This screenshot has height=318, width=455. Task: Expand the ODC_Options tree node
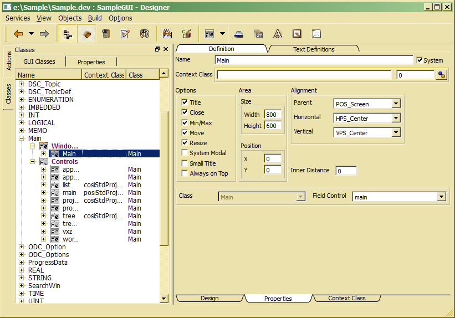click(x=22, y=255)
